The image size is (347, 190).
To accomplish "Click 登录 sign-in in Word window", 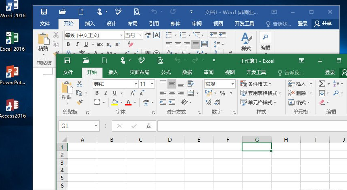I will (303, 24).
